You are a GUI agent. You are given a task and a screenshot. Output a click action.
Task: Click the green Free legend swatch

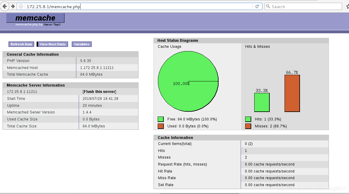pos(160,119)
